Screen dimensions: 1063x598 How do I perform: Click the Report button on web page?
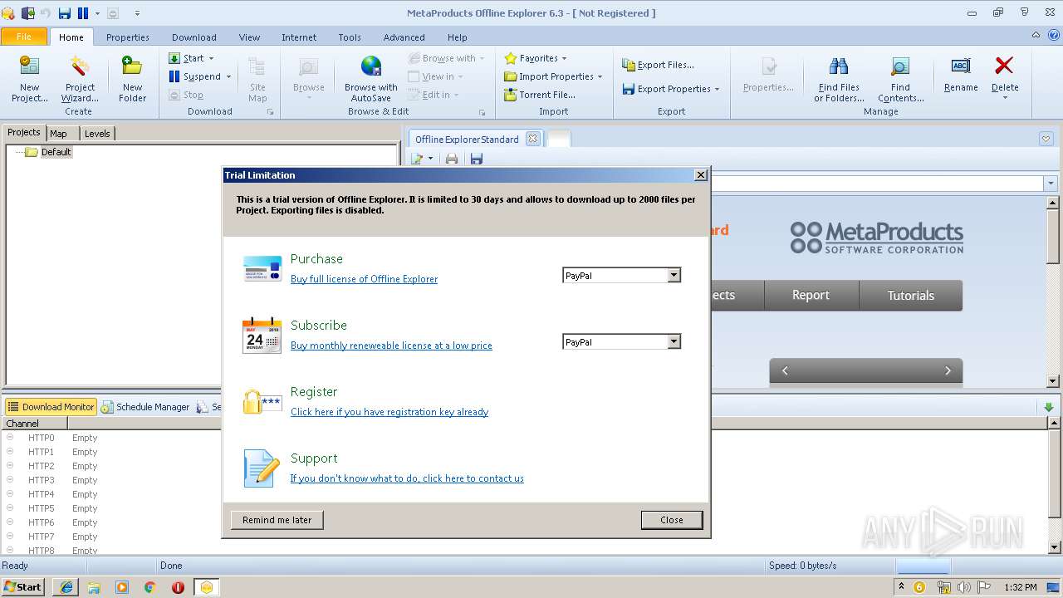(x=811, y=296)
